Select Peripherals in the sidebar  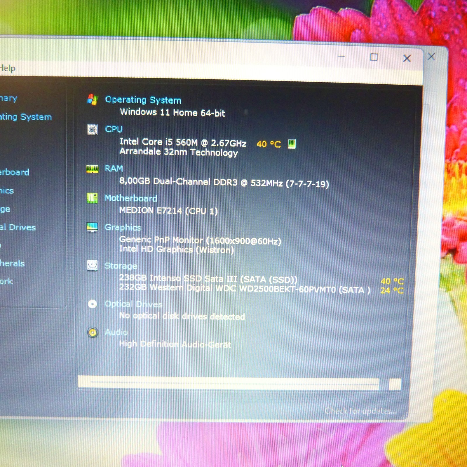[x=12, y=264]
